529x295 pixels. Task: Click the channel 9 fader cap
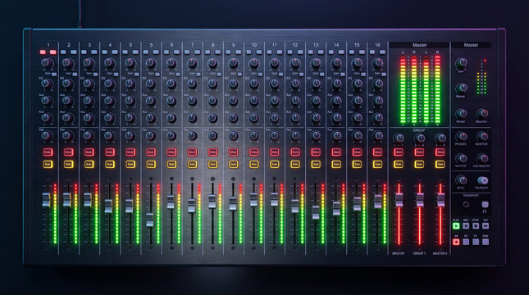coord(233,204)
